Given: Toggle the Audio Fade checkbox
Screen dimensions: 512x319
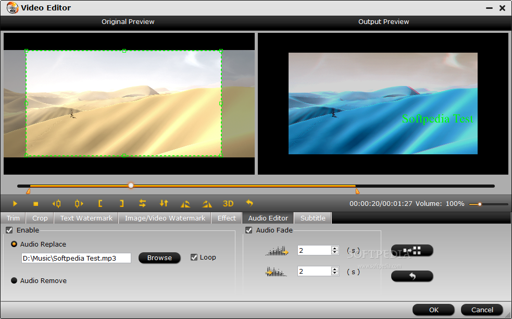Looking at the screenshot, I should click(249, 230).
